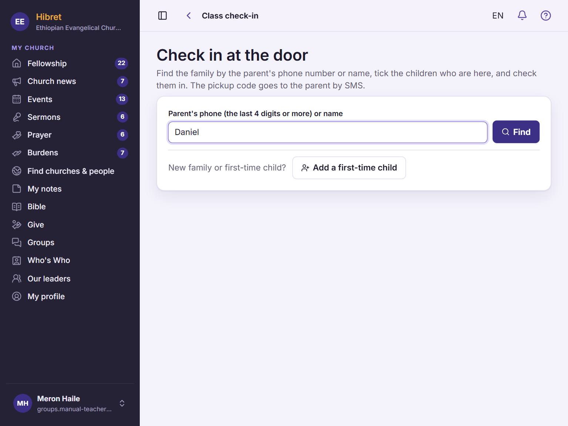Open the Sermons page
The image size is (568, 426).
(x=70, y=117)
